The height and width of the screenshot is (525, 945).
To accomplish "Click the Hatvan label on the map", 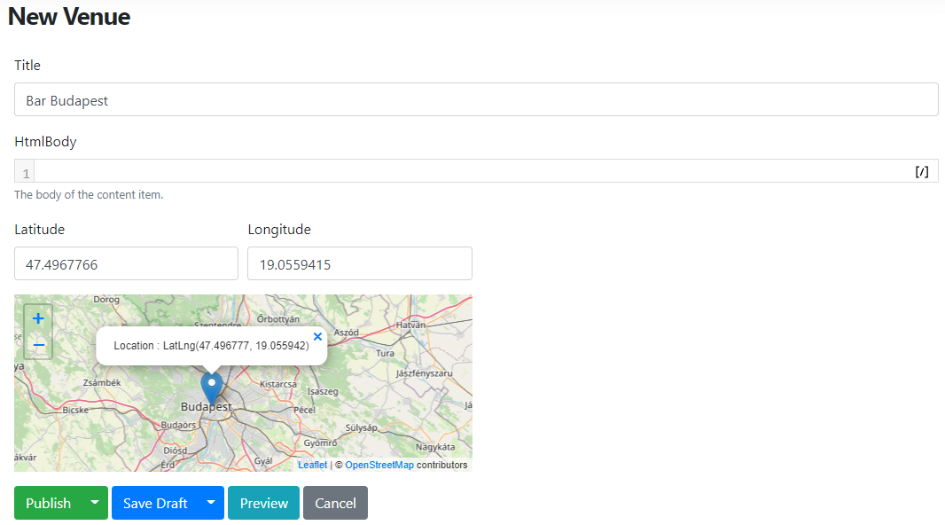I will [410, 325].
